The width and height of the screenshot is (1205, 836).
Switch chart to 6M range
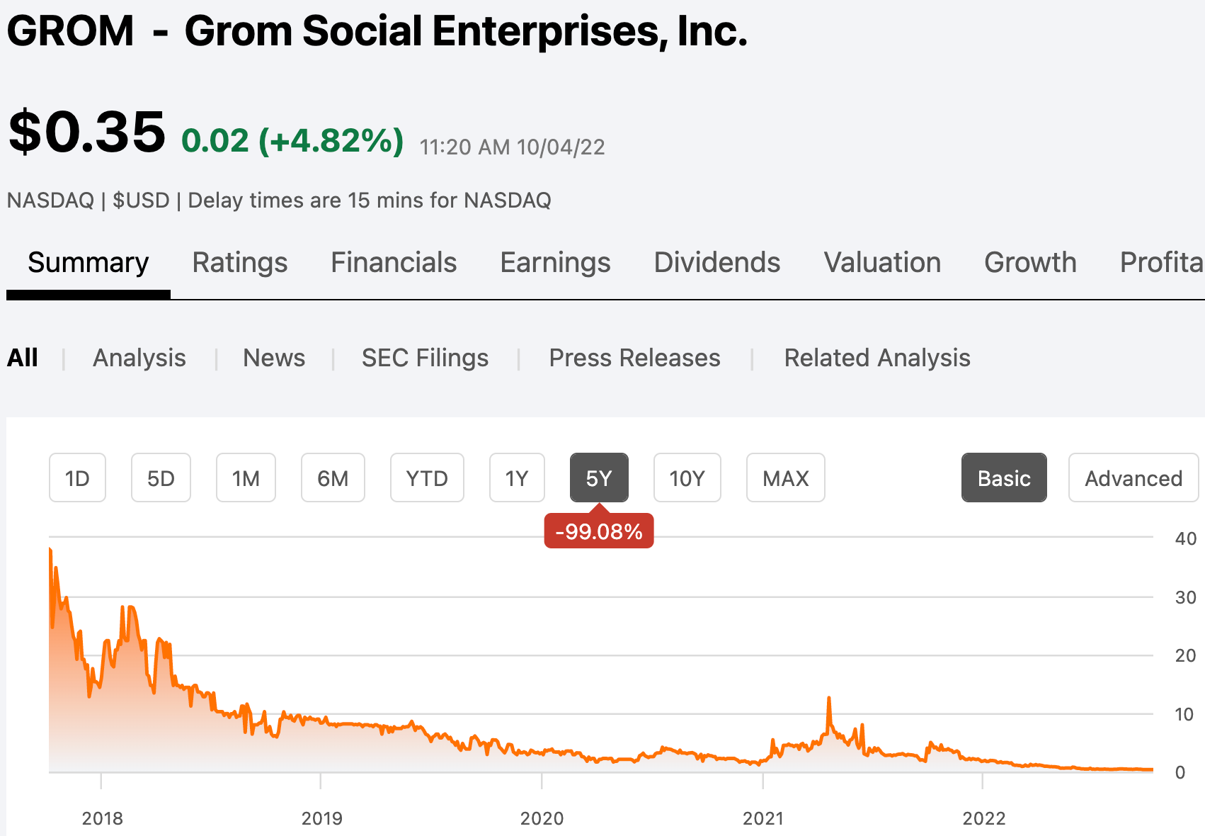pos(333,478)
